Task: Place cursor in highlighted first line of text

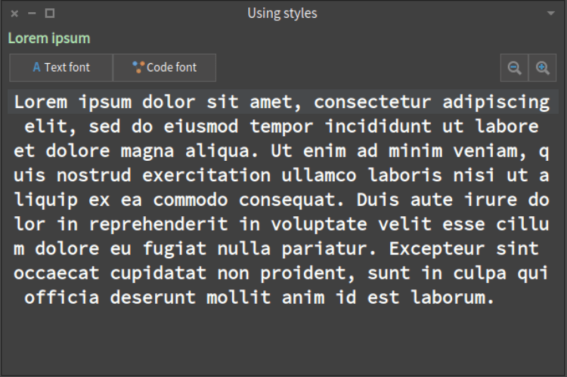Action: [x=282, y=102]
